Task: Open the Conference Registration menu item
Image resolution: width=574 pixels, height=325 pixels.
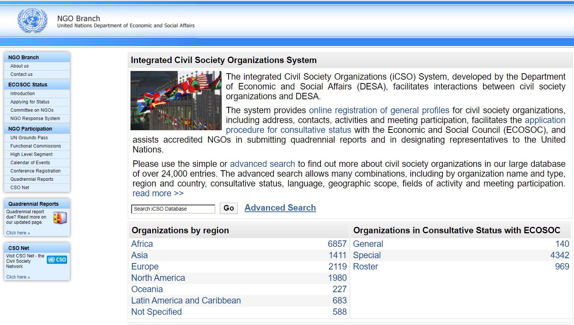Action: pyautogui.click(x=35, y=171)
